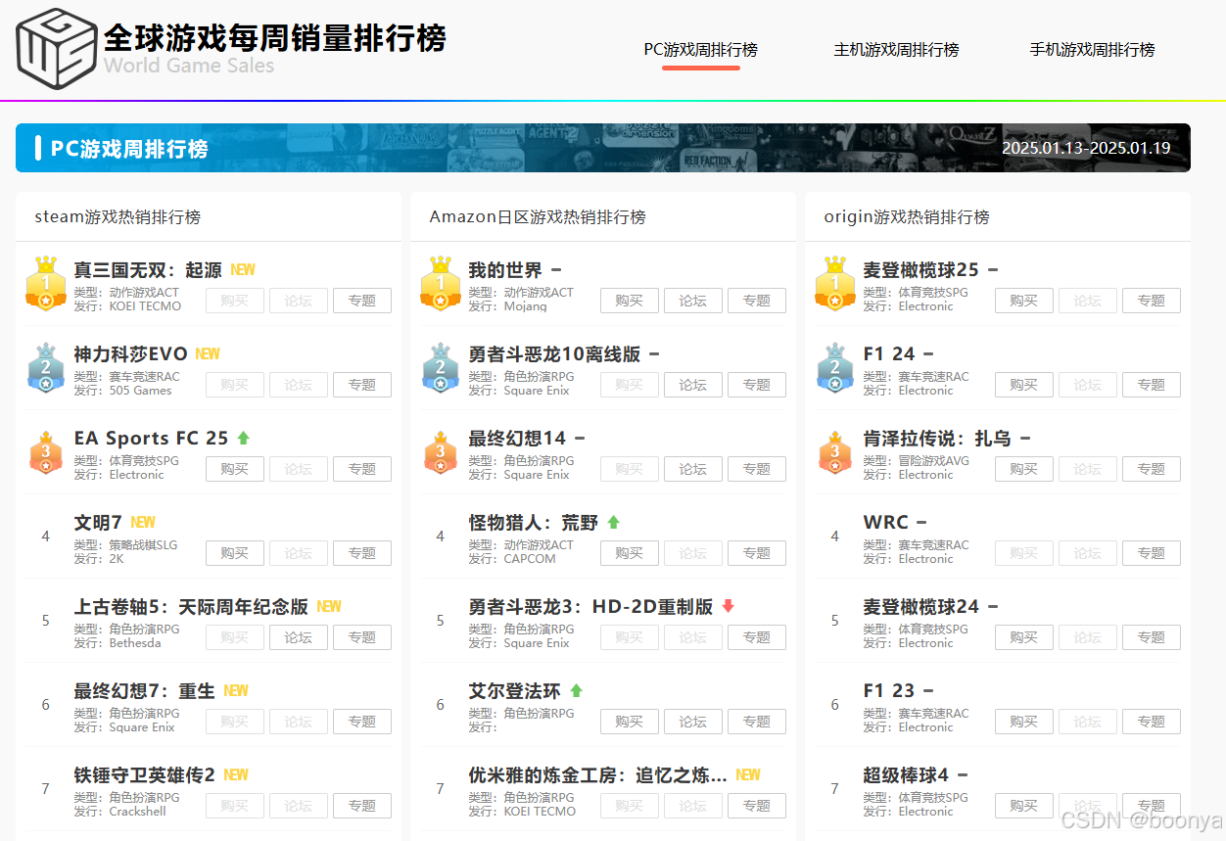
Task: Click the gold rank 1 medal for 真三国无双：起源
Action: pyautogui.click(x=45, y=284)
